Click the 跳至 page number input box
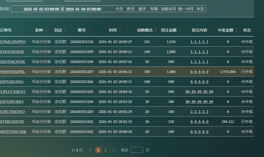 [137, 150]
